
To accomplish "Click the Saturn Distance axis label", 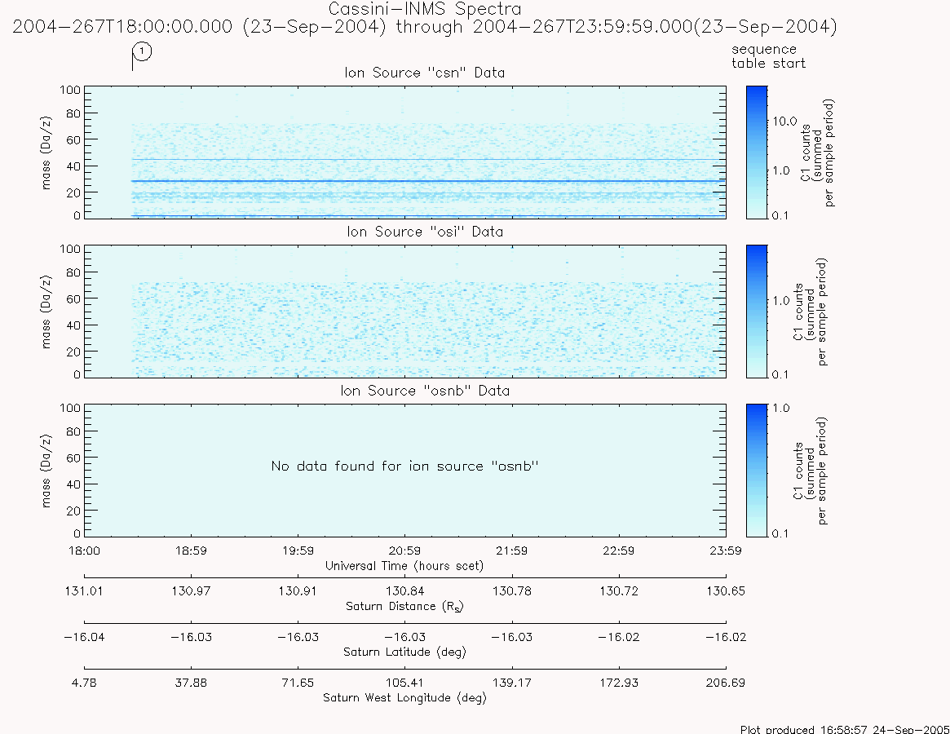I will [404, 607].
